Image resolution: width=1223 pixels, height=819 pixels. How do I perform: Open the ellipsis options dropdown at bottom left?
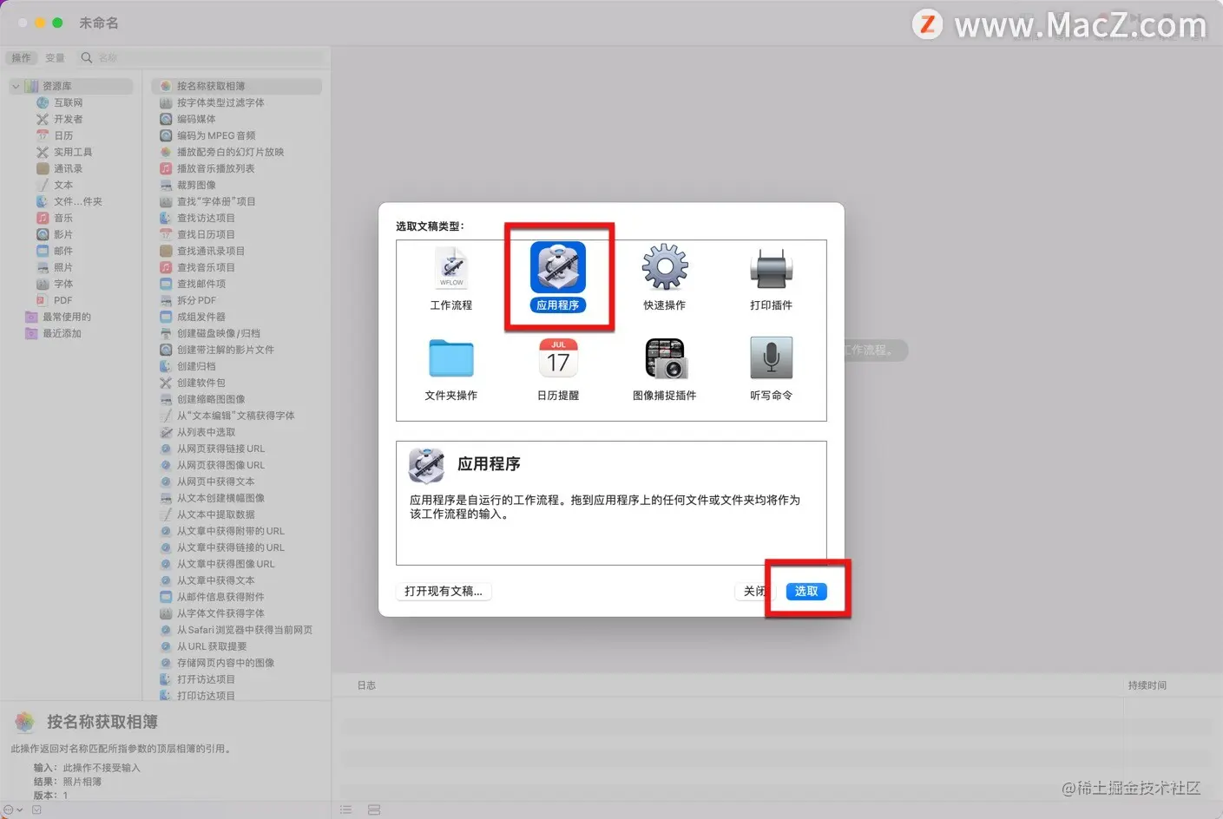13,810
